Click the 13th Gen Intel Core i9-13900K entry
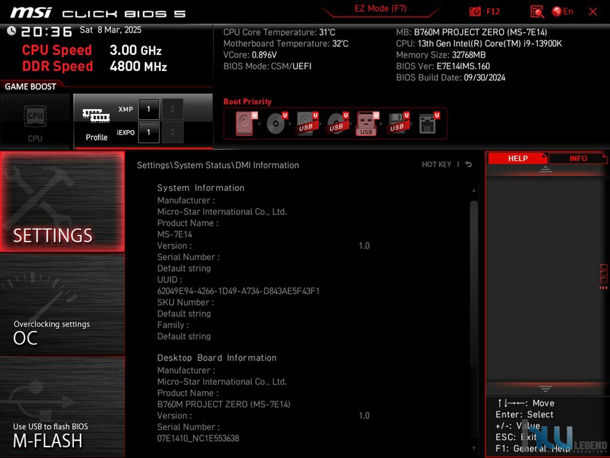This screenshot has height=458, width=610. pyautogui.click(x=479, y=43)
